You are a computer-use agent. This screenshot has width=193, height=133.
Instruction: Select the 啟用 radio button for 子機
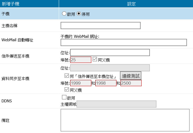pos(64,14)
